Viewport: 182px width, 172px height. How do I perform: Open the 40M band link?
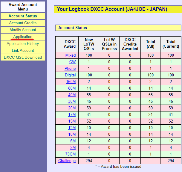point(72,95)
